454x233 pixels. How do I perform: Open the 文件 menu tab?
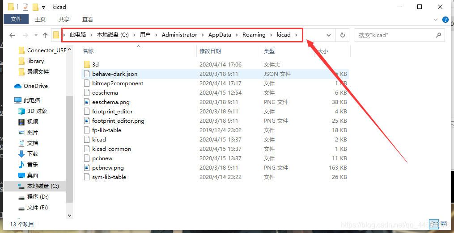coord(16,19)
